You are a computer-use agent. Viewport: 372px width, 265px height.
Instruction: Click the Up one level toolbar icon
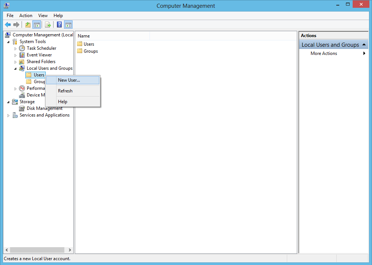(28, 25)
